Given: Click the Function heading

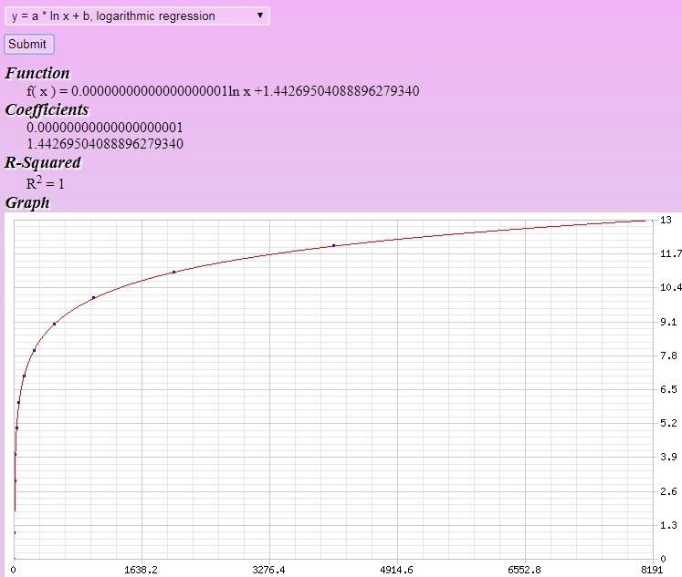Looking at the screenshot, I should click(37, 73).
